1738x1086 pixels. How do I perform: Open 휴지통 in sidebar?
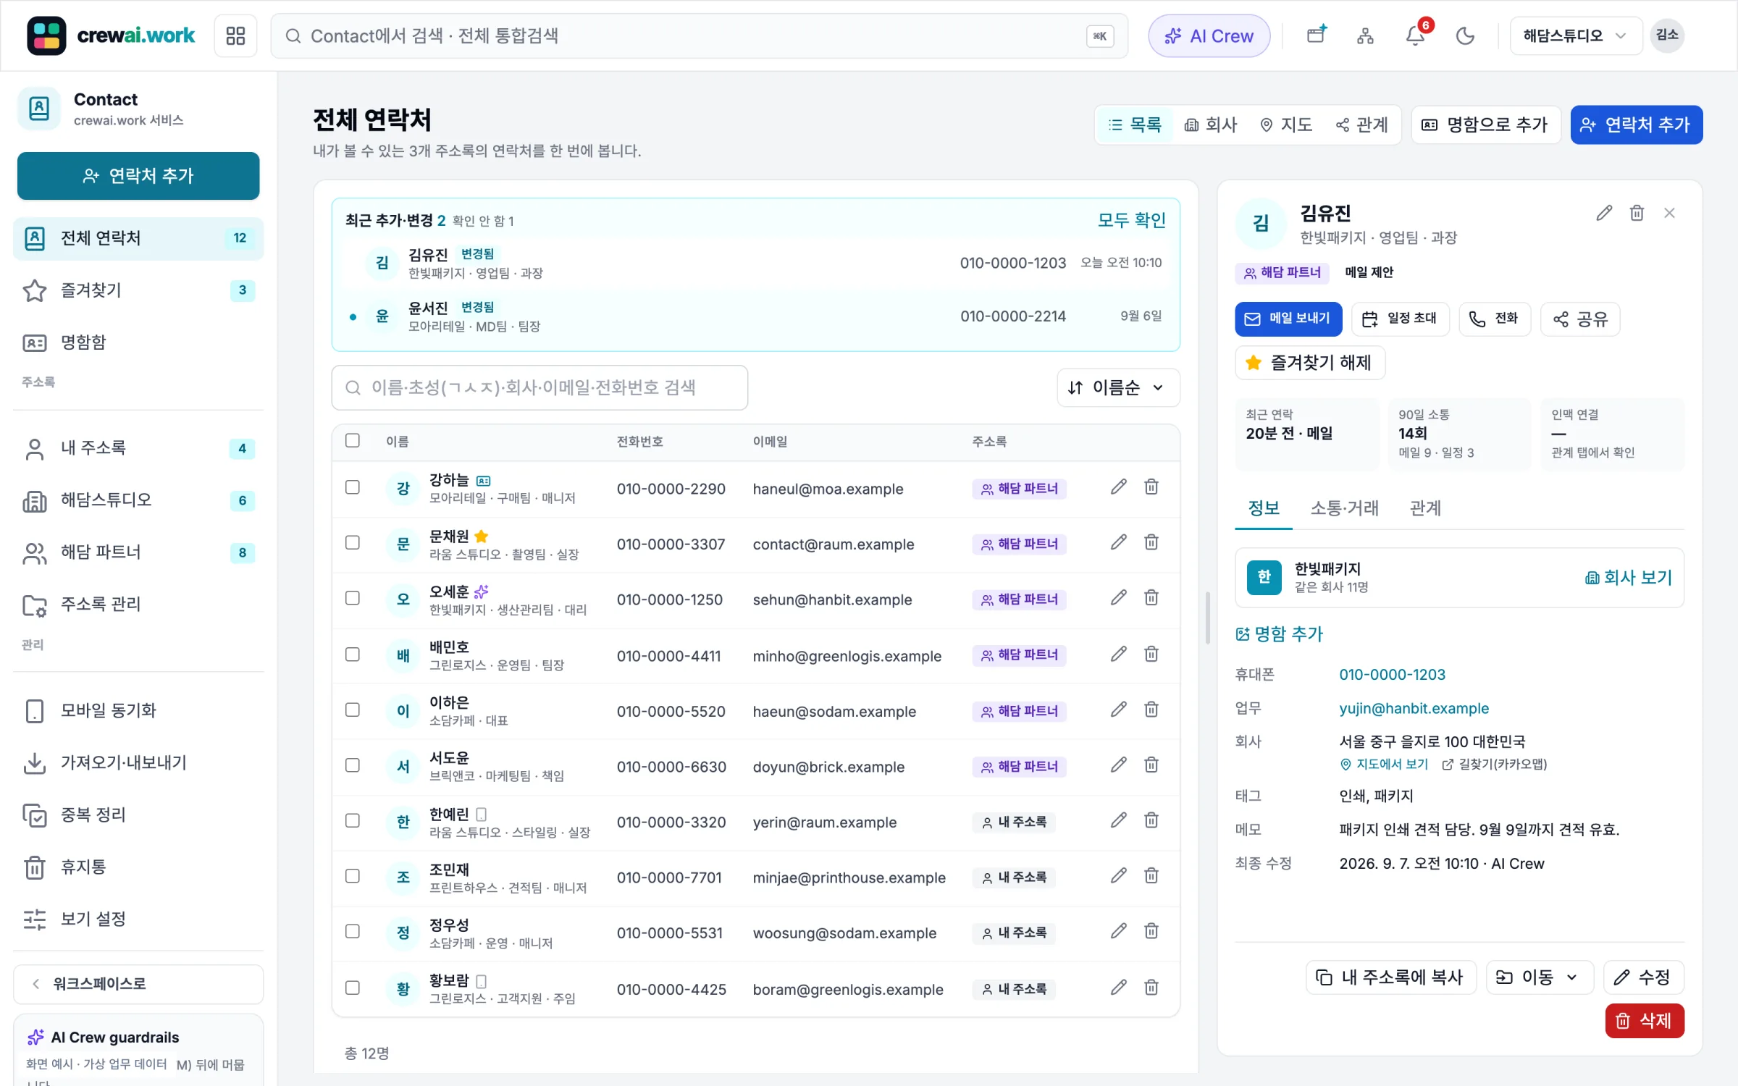pyautogui.click(x=138, y=867)
